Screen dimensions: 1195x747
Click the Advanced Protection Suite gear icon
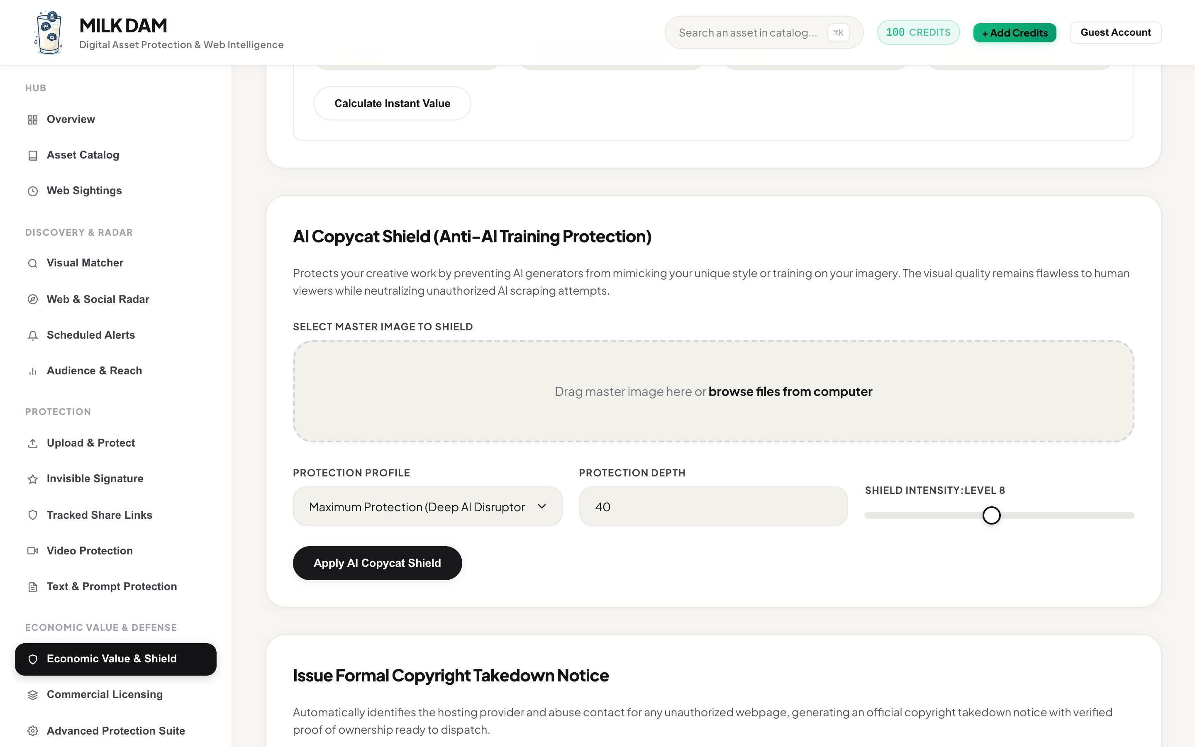(x=33, y=731)
